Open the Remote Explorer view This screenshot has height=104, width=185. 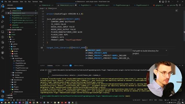3,32
